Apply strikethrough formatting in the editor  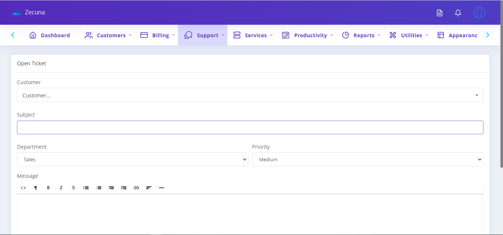click(73, 187)
